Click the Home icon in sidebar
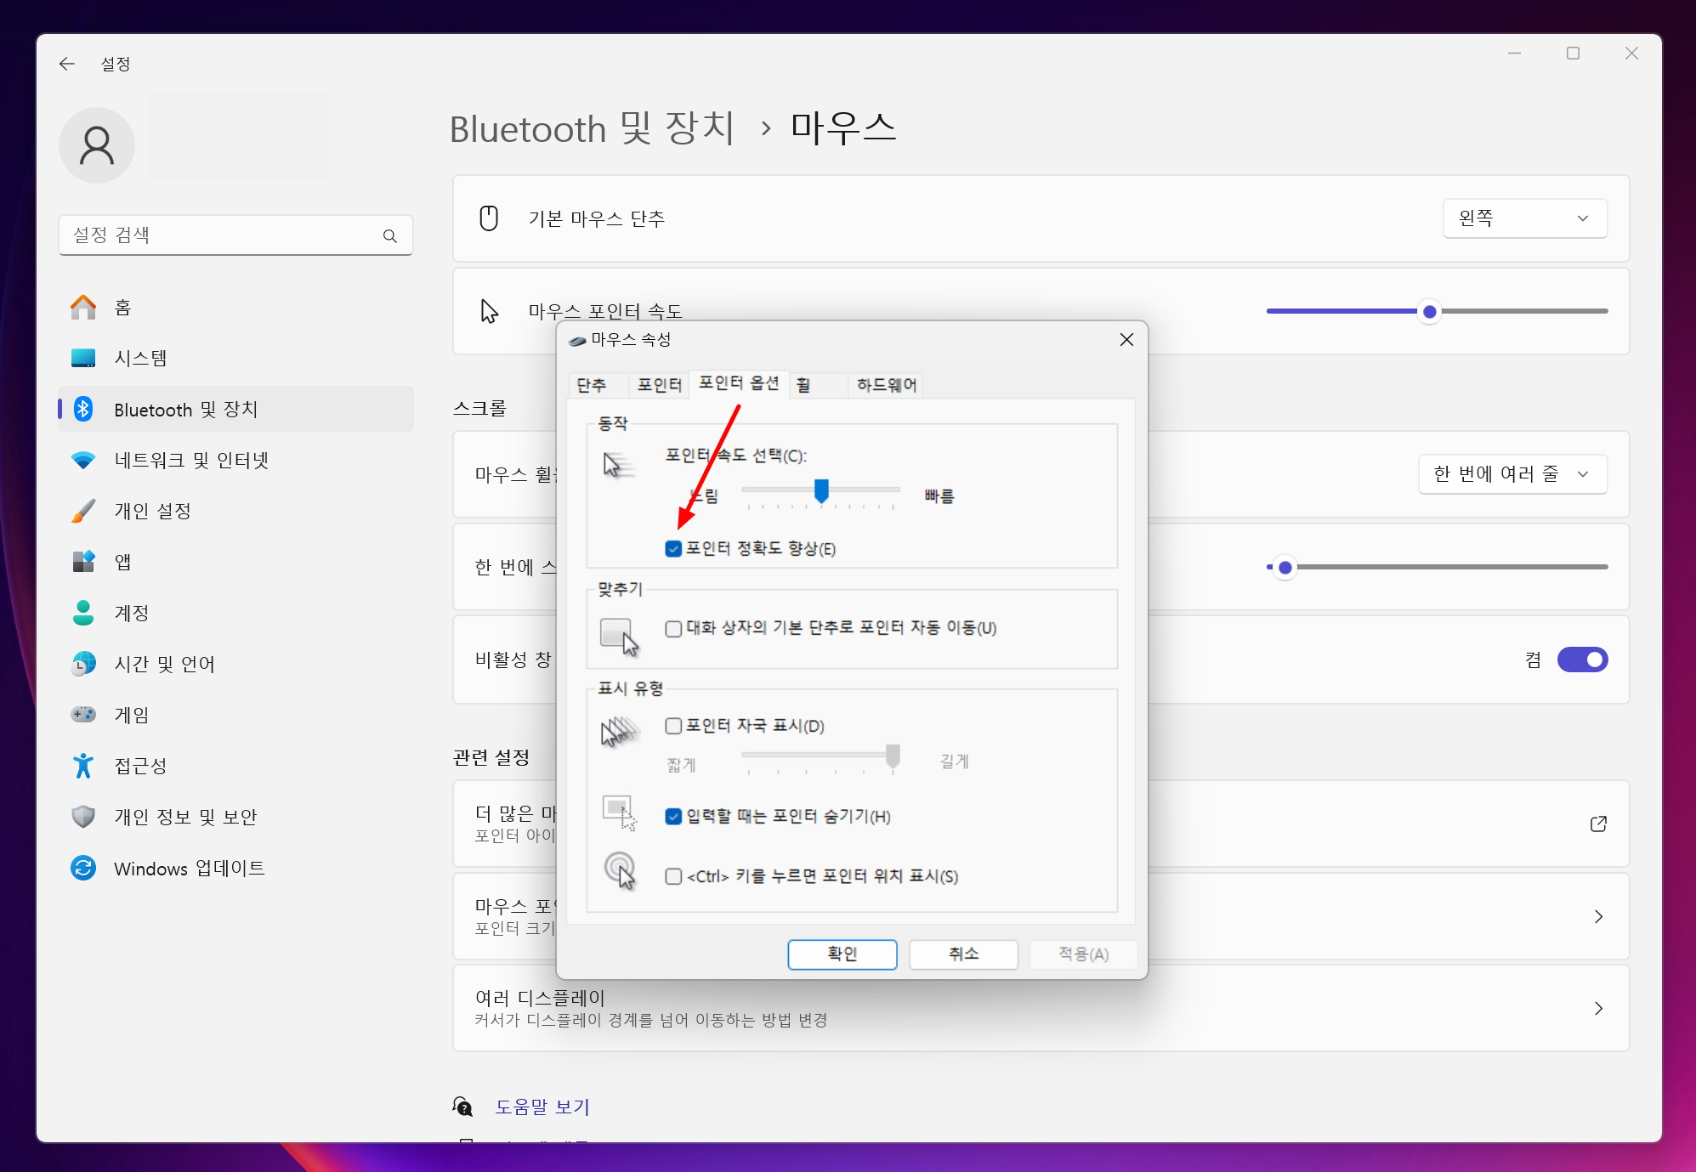Image resolution: width=1696 pixels, height=1172 pixels. pyautogui.click(x=83, y=307)
